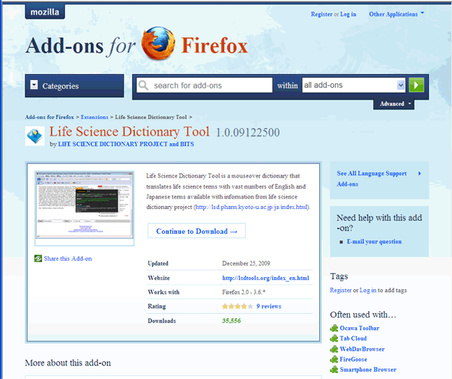Open the add-on screenshot thumbnail
Image resolution: width=452 pixels, height=379 pixels.
(84, 206)
